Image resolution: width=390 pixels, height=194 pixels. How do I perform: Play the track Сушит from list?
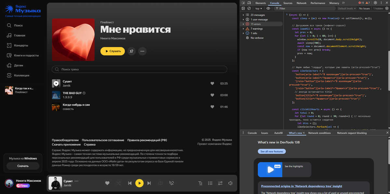tap(56, 83)
